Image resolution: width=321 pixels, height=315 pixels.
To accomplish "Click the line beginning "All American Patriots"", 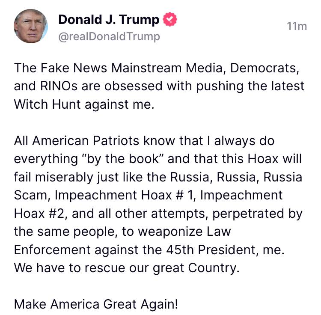I will (x=144, y=141).
